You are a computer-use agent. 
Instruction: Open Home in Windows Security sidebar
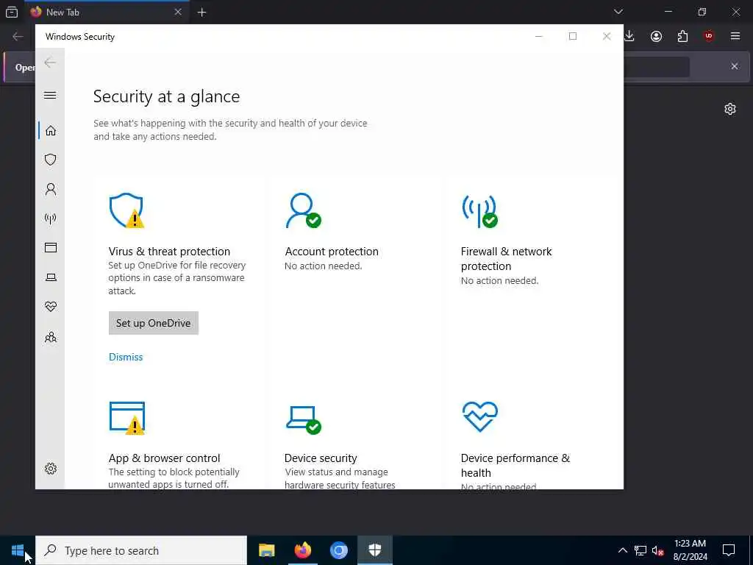click(x=51, y=131)
